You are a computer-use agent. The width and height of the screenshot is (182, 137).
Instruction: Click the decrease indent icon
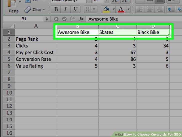point(171,9)
